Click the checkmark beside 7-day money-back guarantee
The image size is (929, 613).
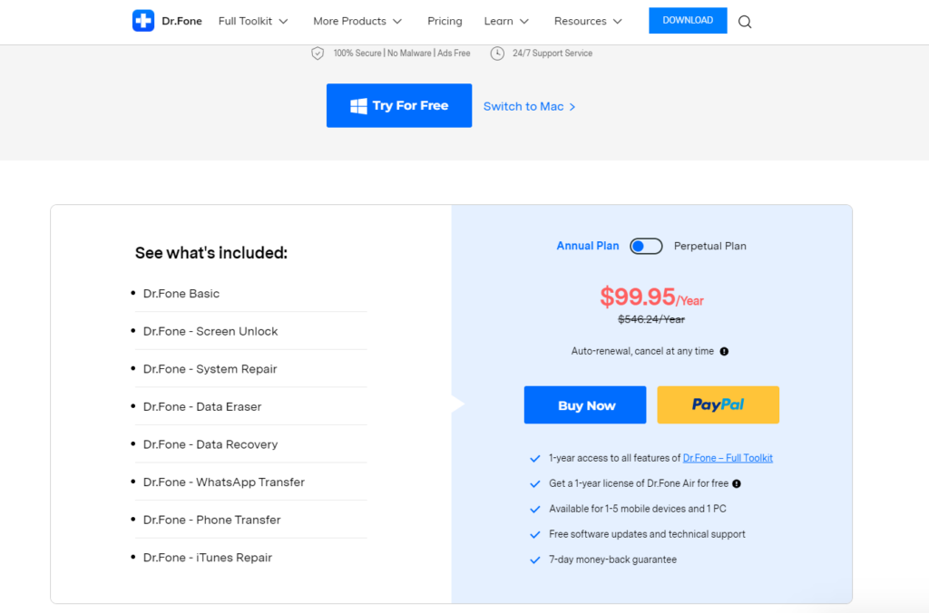pos(535,560)
